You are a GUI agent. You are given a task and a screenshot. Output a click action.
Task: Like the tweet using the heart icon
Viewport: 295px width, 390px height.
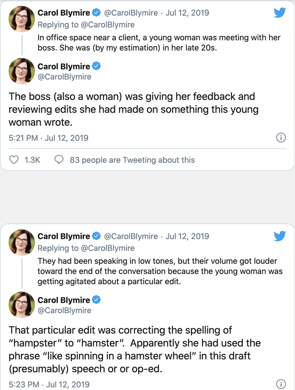(x=14, y=160)
